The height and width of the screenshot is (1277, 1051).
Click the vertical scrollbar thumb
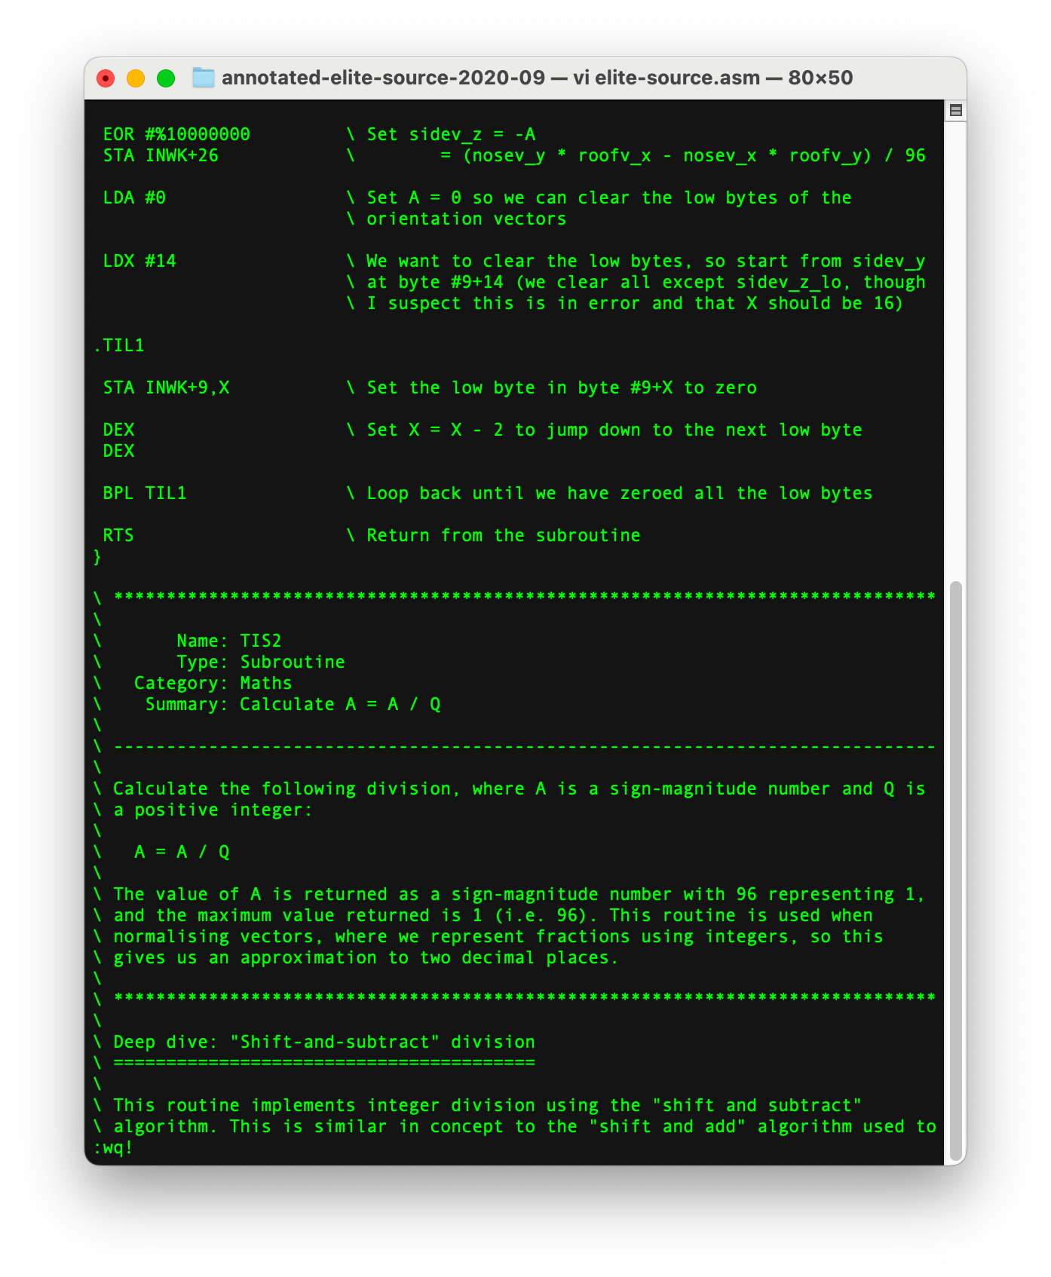tap(956, 872)
